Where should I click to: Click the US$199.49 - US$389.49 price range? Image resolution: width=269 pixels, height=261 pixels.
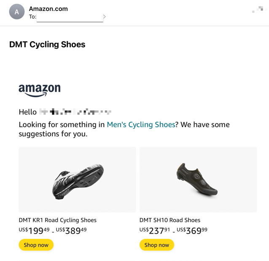point(53,231)
